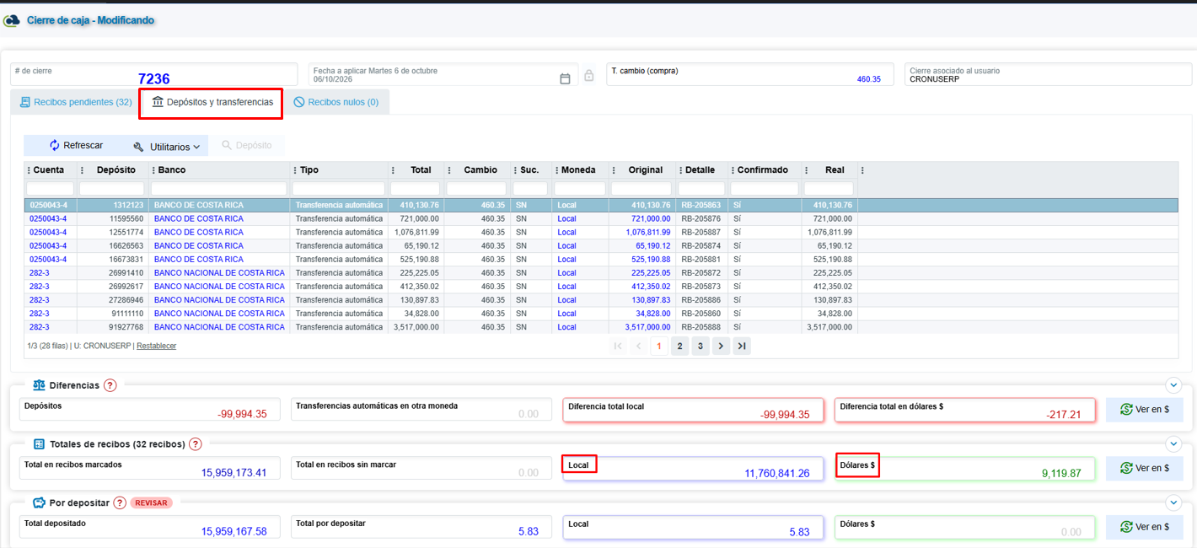1197x548 pixels.
Task: Click Ver en $ in Diferencias row
Action: tap(1145, 410)
